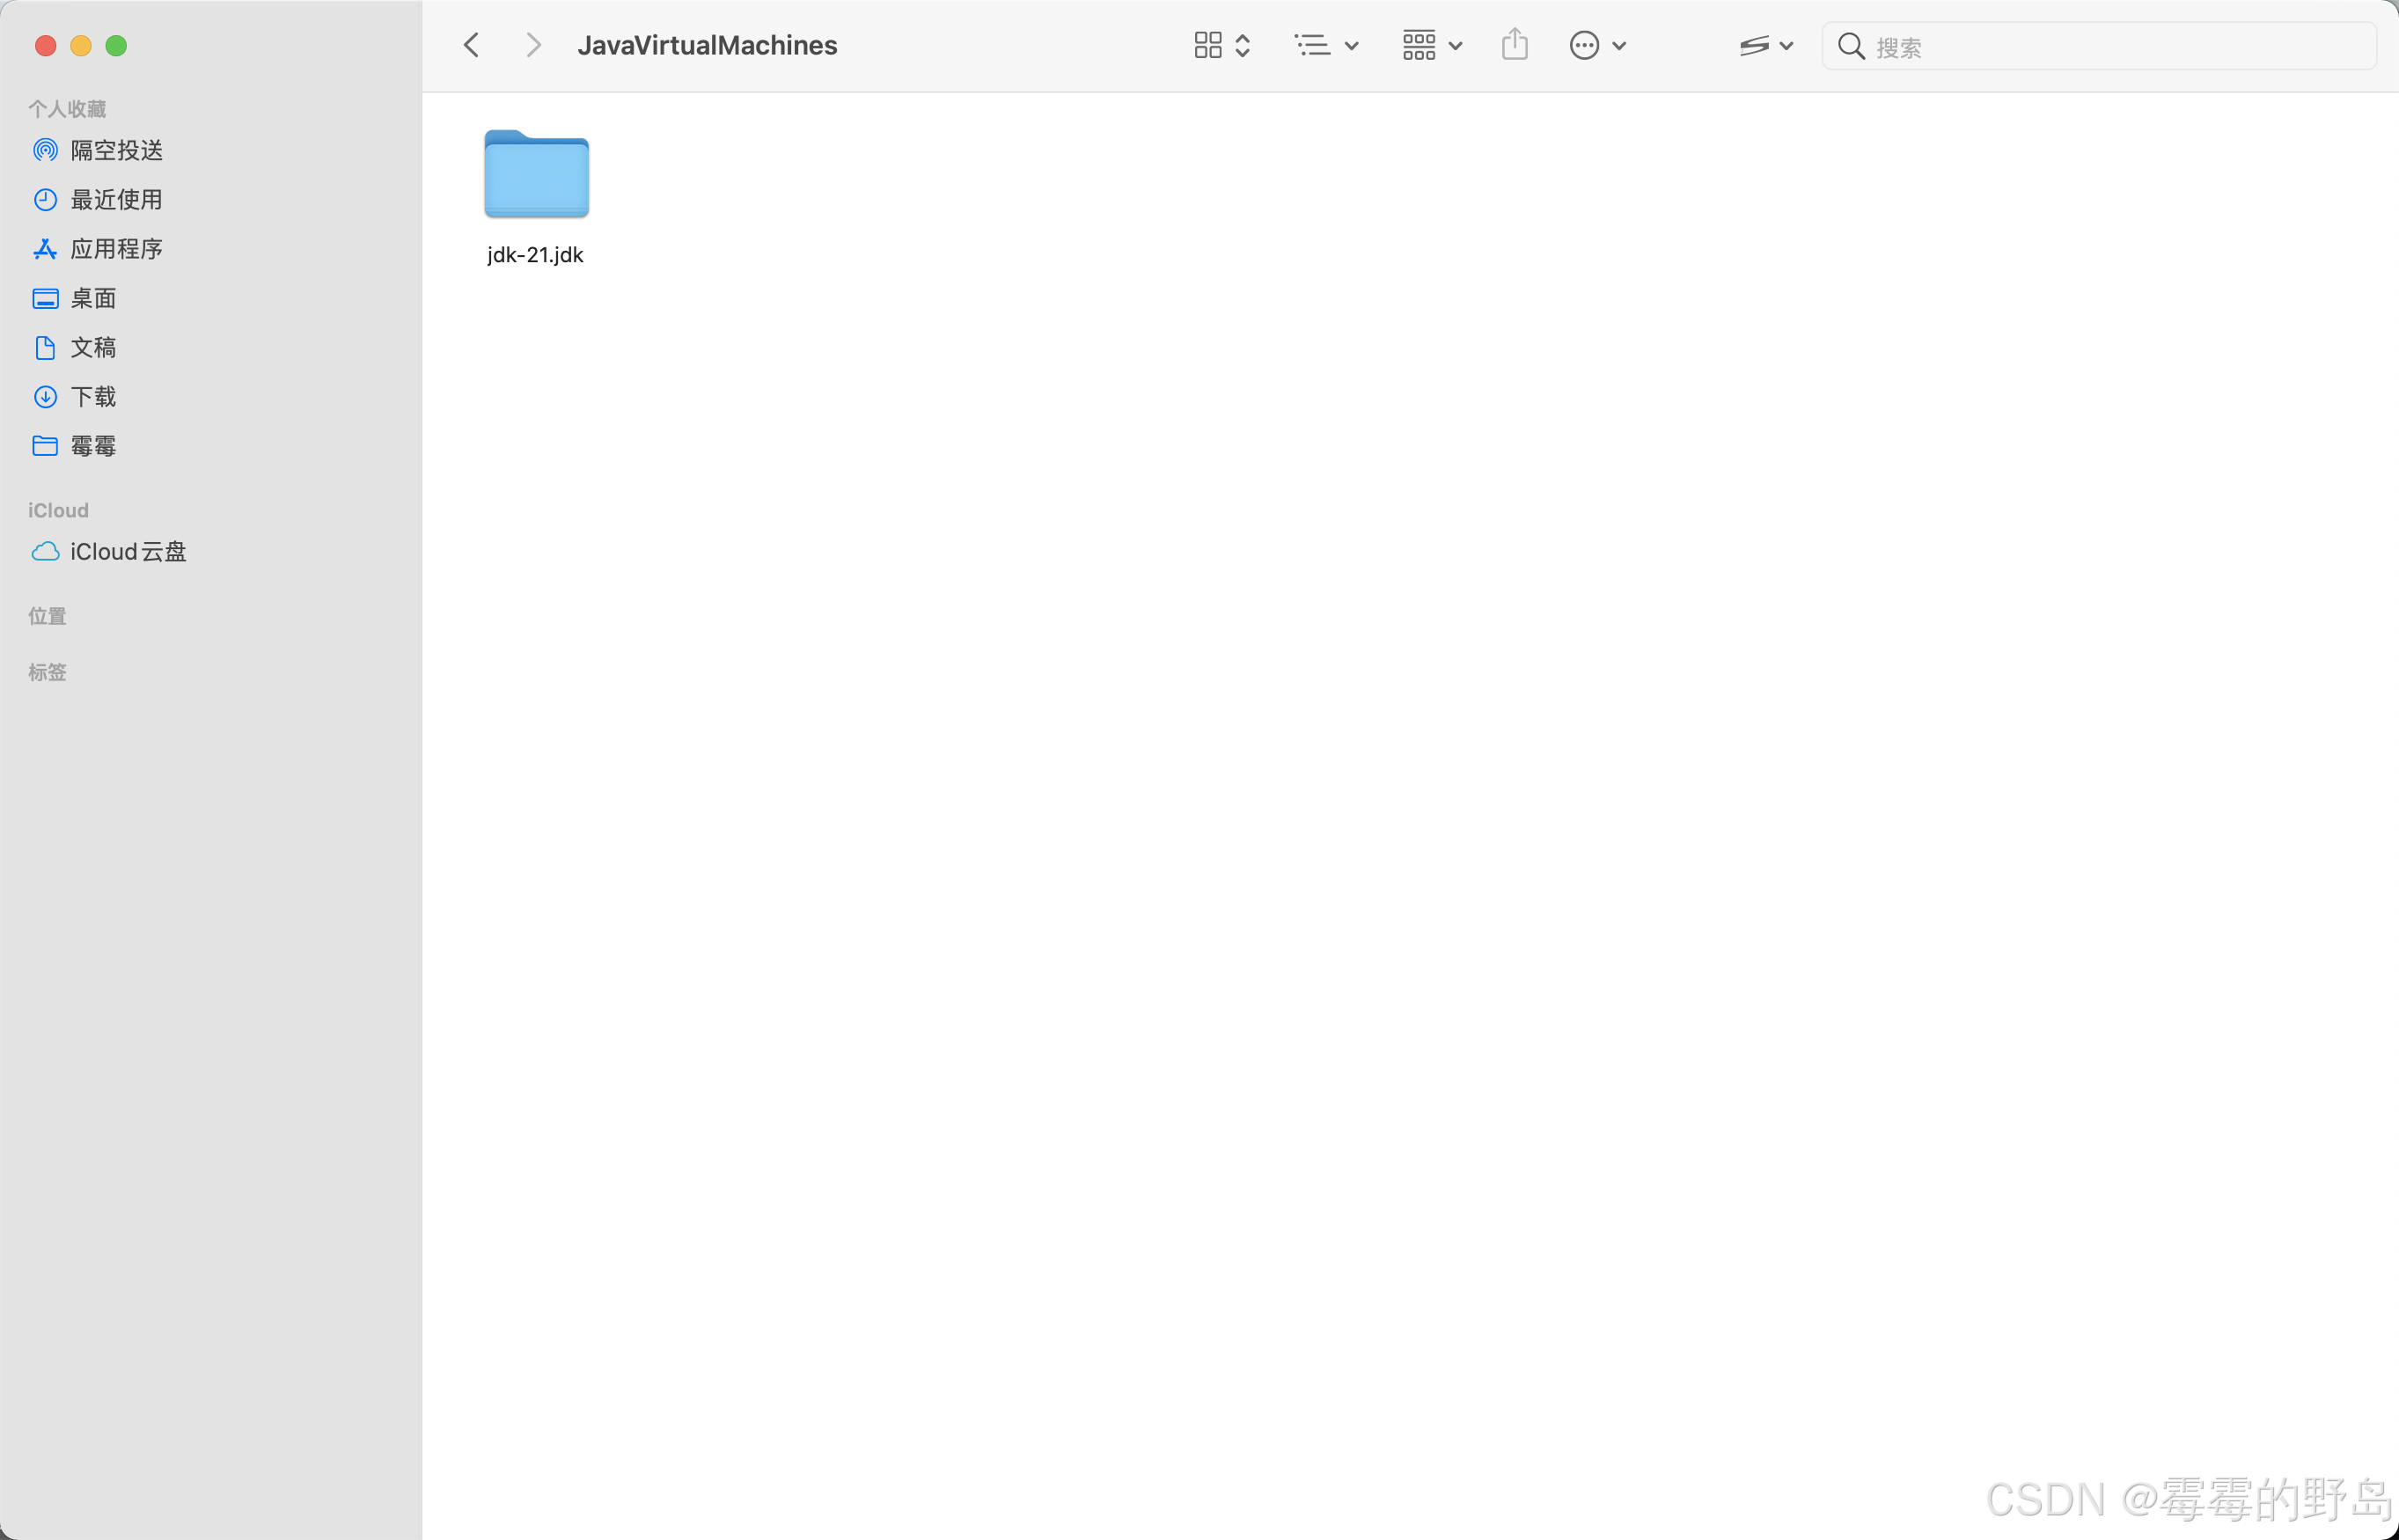Open 最近使用 in the sidebar
Image resolution: width=2399 pixels, height=1540 pixels.
click(116, 199)
